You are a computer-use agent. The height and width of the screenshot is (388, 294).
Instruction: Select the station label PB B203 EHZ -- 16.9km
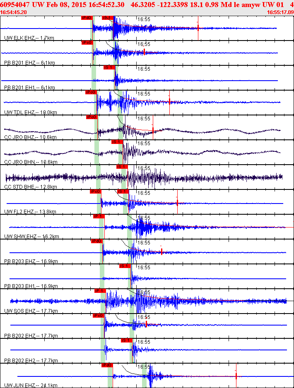tap(31, 261)
